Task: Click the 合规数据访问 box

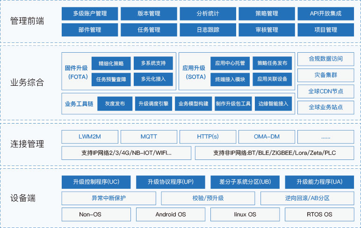Action: click(325, 59)
